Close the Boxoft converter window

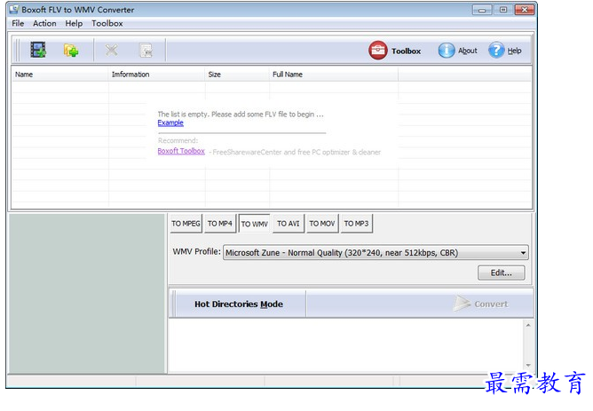525,10
